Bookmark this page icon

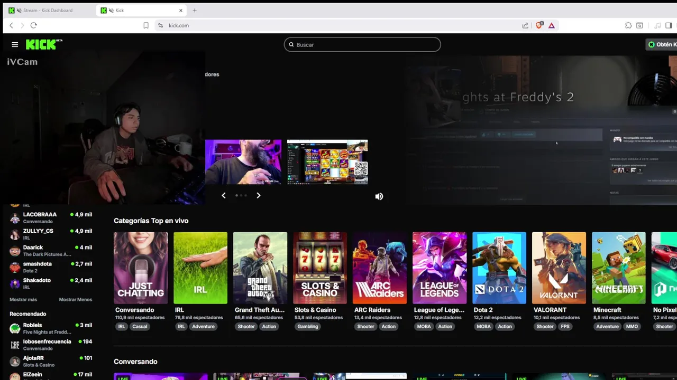tap(146, 25)
